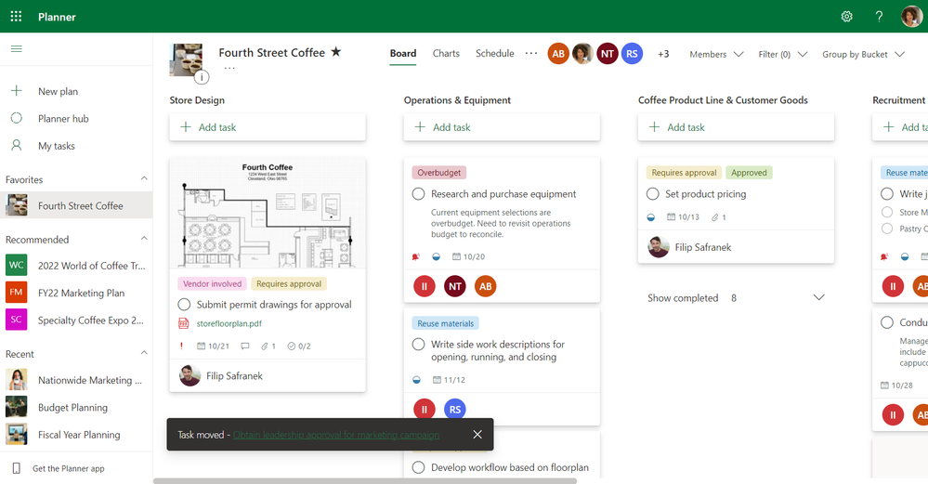
Task: Click Get the Planner app link
Action: (x=68, y=468)
